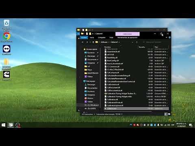Refresh the current folder
The width and height of the screenshot is (195, 146).
(x=137, y=42)
